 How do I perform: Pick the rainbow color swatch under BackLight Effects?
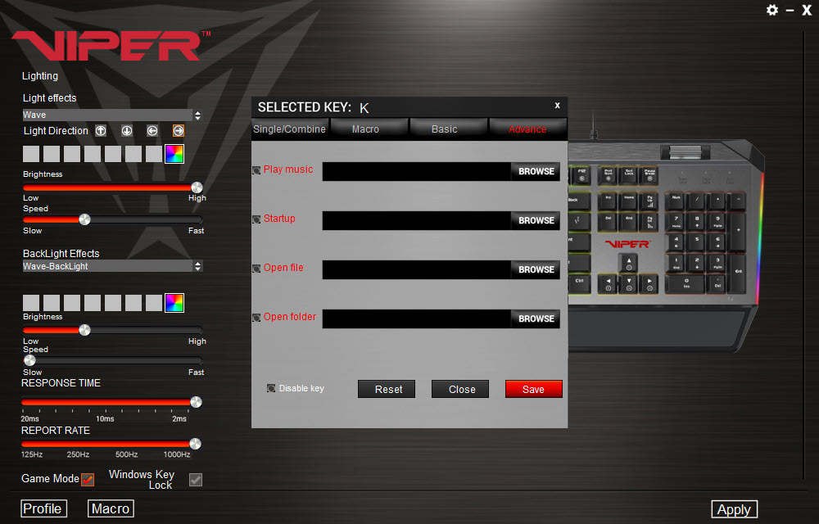click(x=174, y=303)
